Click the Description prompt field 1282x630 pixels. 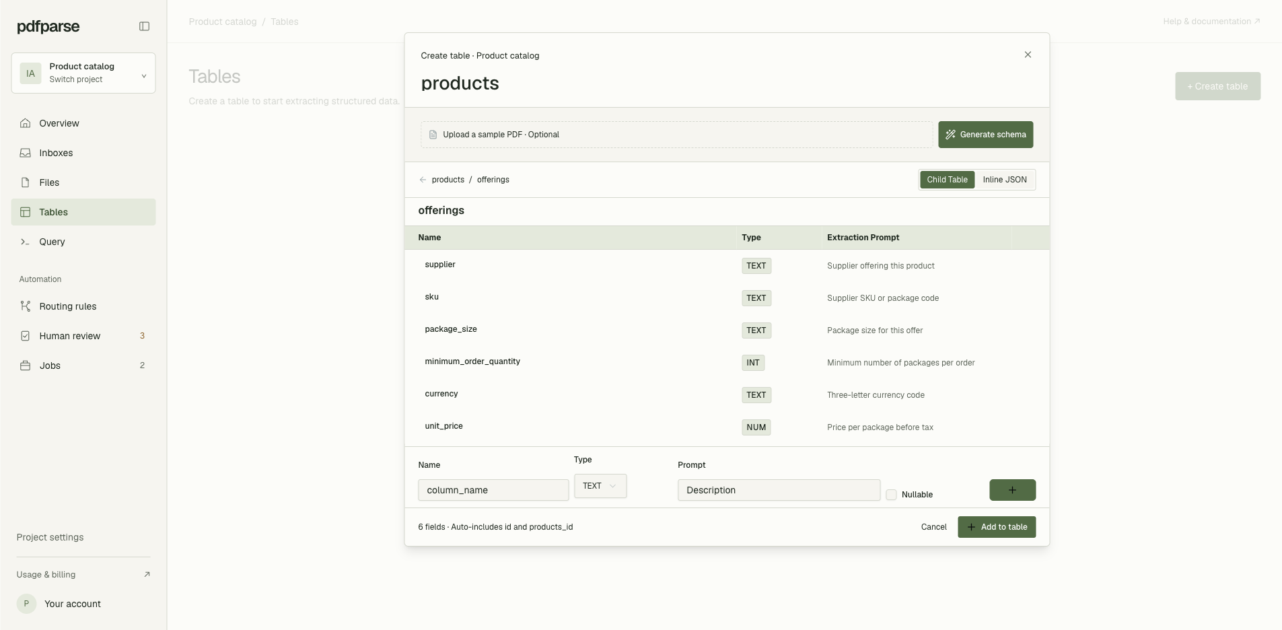[779, 490]
